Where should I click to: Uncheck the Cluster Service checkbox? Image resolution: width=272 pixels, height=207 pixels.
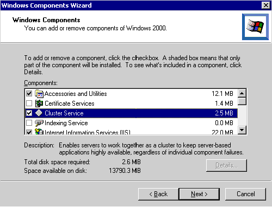pyautogui.click(x=29, y=113)
